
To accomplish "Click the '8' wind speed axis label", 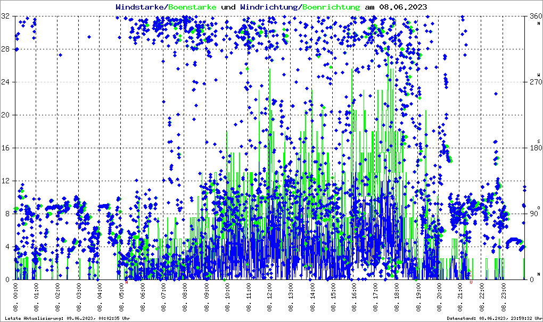I will [7, 214].
